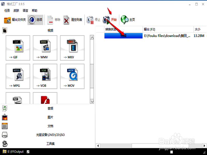Image resolution: width=207 pixels, height=155 pixels.
Task: Click the 音频 audio category icon
Action: 4,108
